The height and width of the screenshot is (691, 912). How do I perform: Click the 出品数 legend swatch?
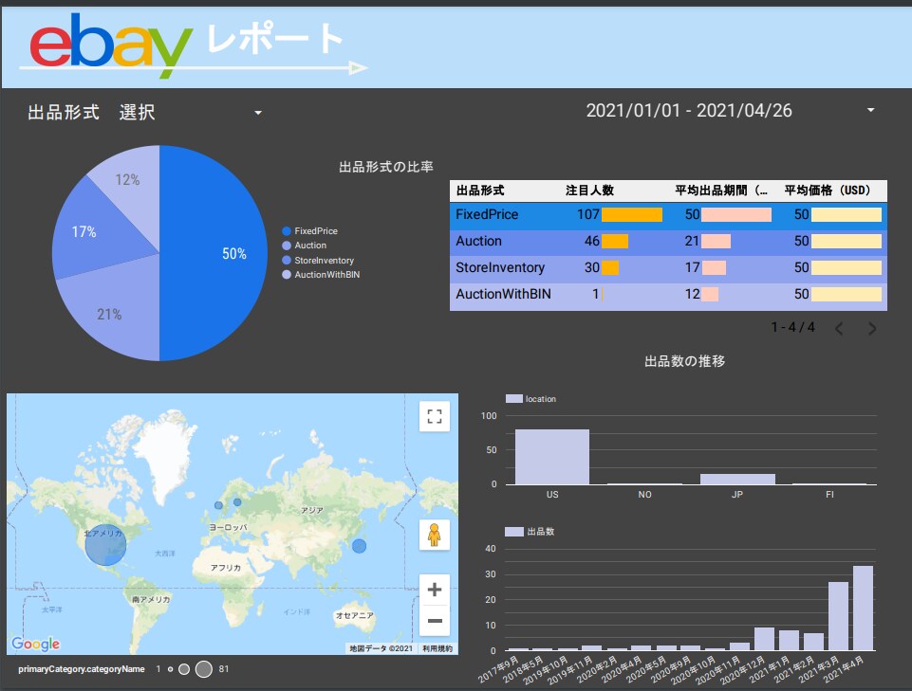click(514, 532)
